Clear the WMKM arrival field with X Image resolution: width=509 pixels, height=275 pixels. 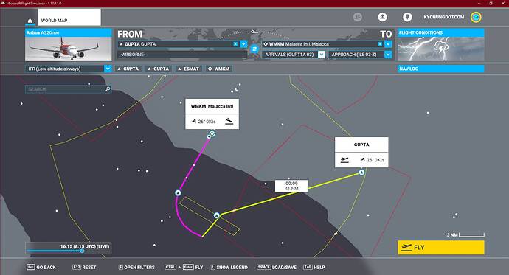[380, 43]
